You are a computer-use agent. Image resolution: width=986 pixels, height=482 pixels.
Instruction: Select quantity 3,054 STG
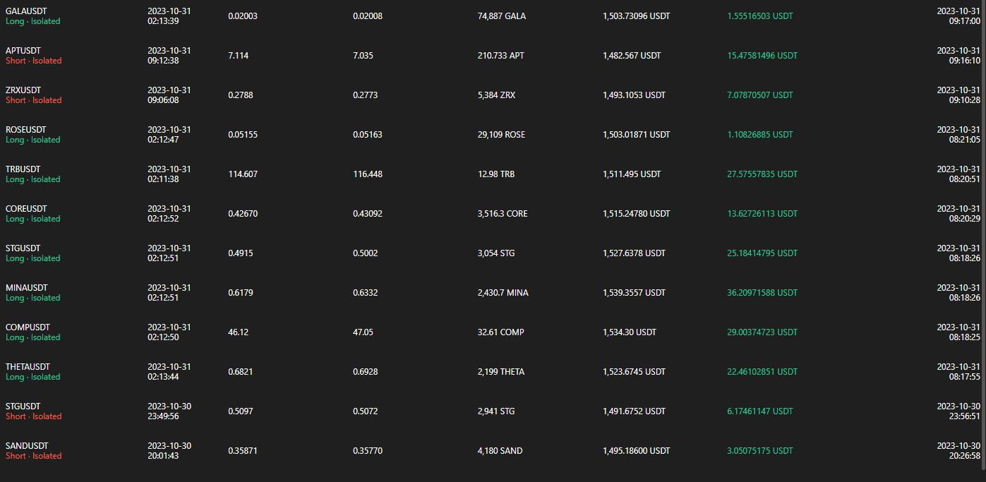point(496,253)
